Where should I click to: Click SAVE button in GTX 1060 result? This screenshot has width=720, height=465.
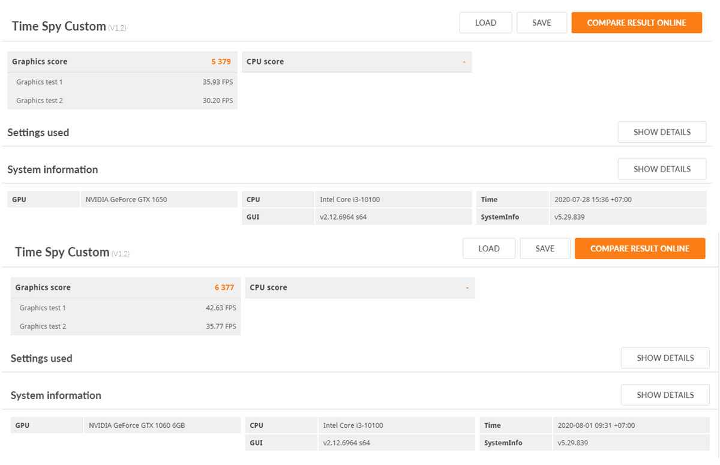(545, 248)
